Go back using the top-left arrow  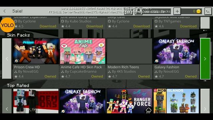(x=4, y=11)
